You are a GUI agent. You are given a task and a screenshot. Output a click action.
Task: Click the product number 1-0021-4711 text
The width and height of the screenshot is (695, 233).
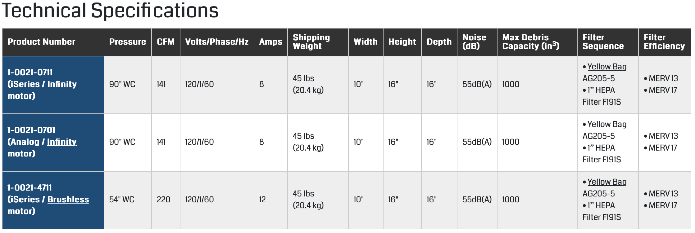pyautogui.click(x=30, y=188)
